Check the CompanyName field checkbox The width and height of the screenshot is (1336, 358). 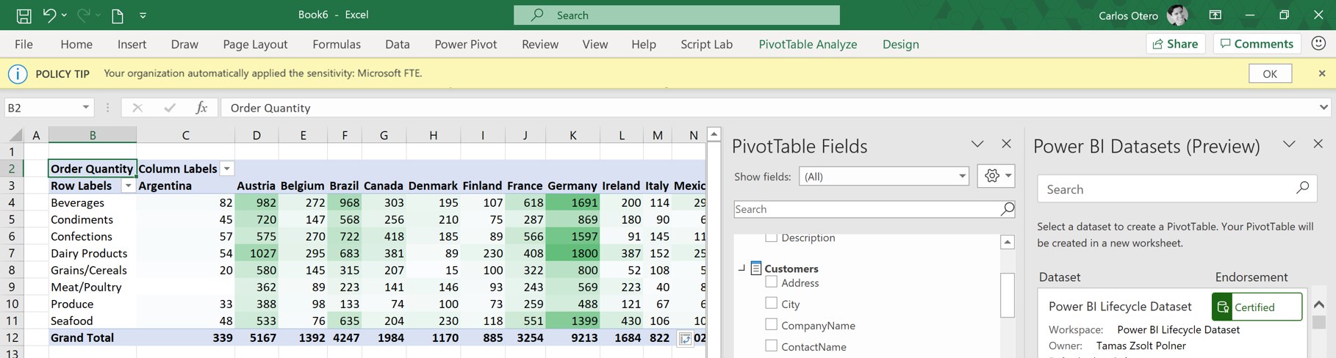coord(771,324)
